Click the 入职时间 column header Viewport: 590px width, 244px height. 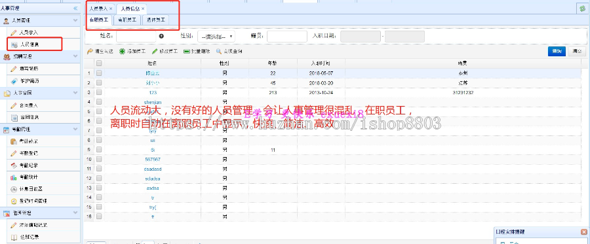point(321,63)
